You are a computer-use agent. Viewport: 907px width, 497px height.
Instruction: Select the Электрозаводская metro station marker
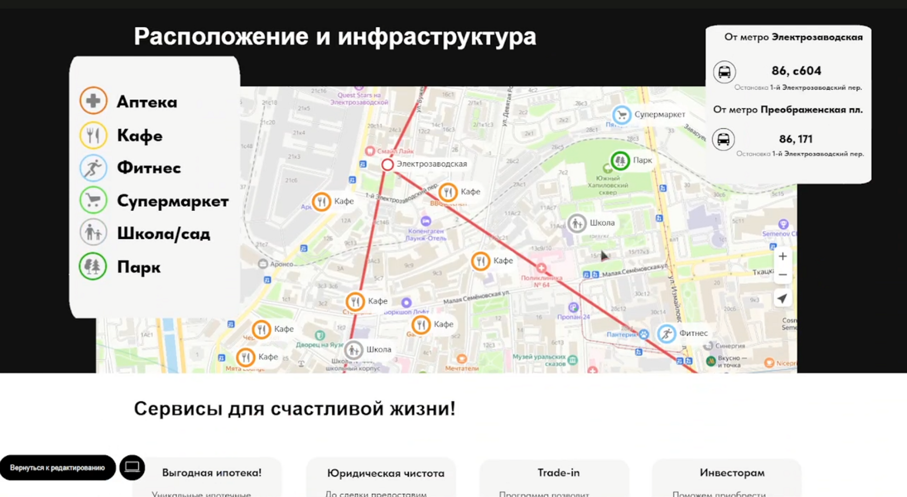click(x=387, y=164)
